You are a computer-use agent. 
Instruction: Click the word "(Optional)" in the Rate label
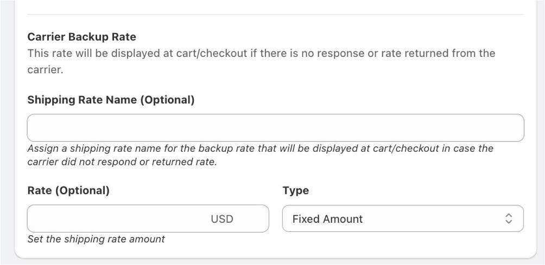[83, 190]
